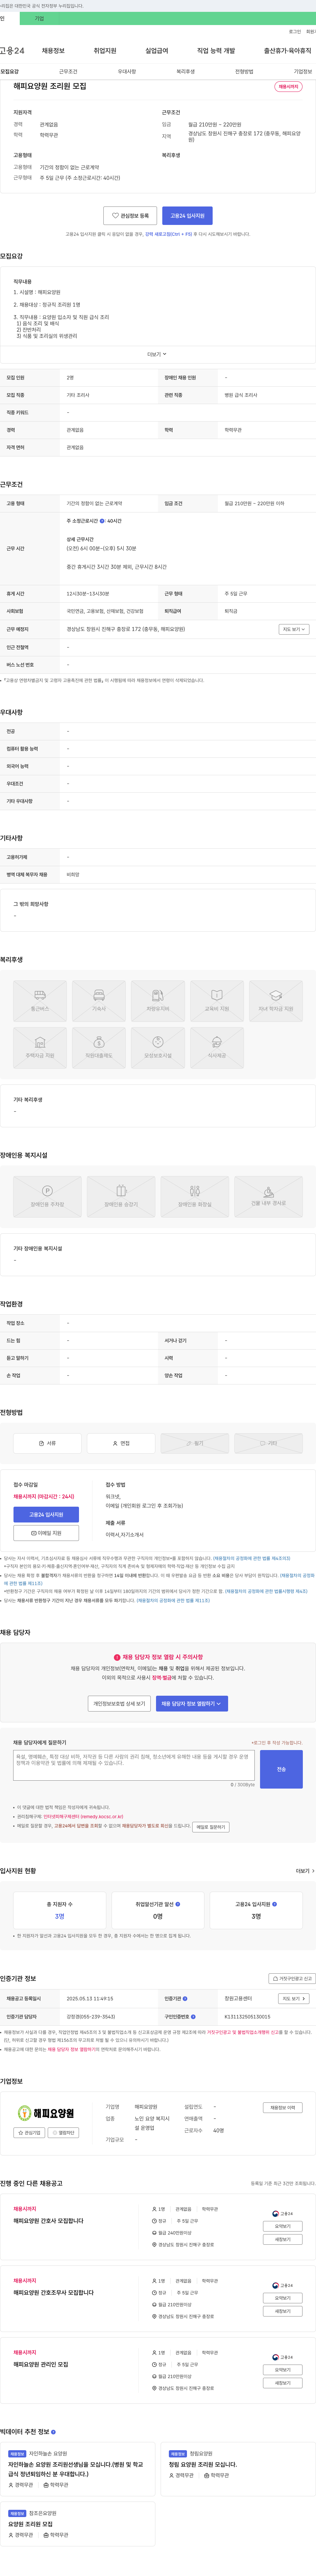316x2576 pixels.
Task: Jump to the 전형방법 section tab
Action: tap(244, 72)
